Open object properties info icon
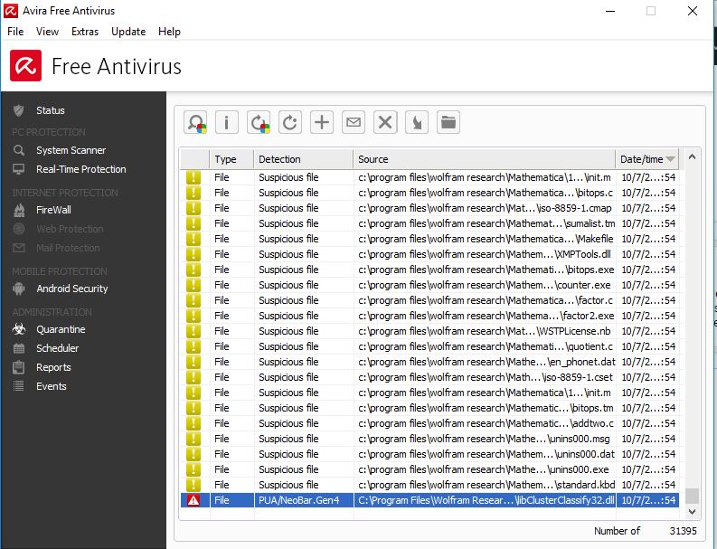The image size is (717, 549). (227, 123)
